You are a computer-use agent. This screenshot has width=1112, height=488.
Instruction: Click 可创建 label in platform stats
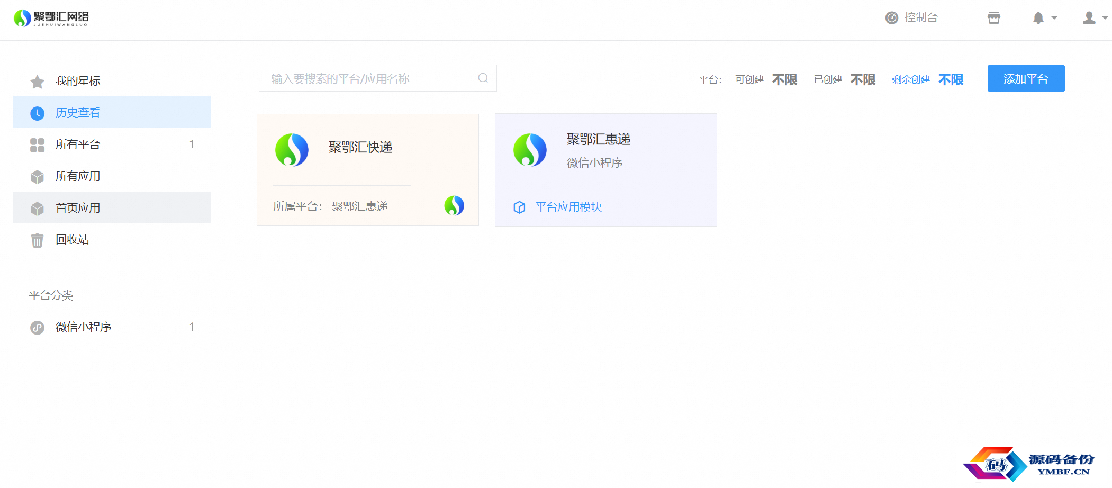(749, 79)
